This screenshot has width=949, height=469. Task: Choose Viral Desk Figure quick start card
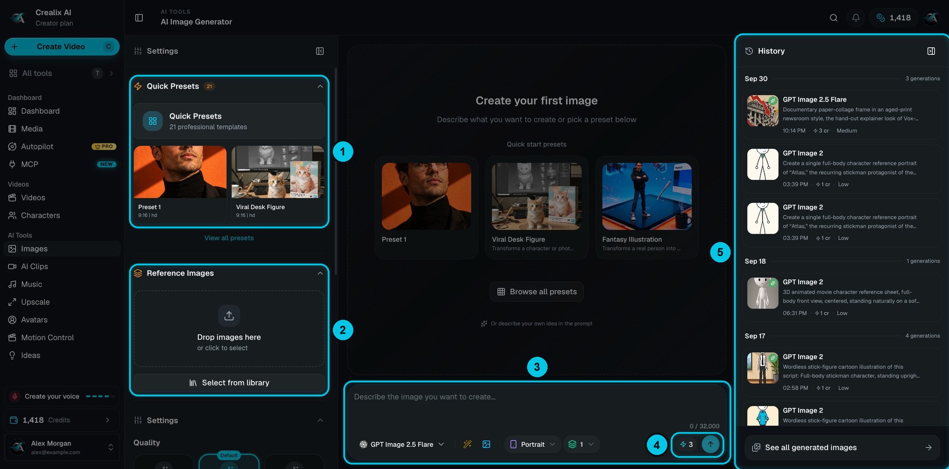click(537, 207)
